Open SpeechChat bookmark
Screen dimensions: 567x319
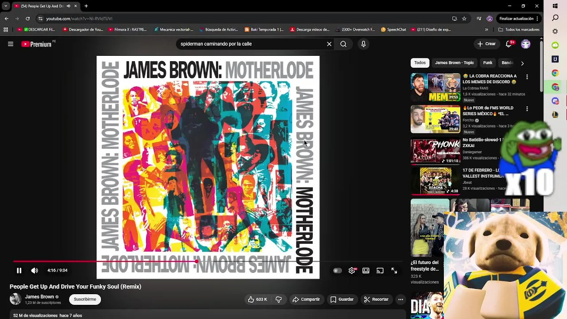[x=393, y=30]
